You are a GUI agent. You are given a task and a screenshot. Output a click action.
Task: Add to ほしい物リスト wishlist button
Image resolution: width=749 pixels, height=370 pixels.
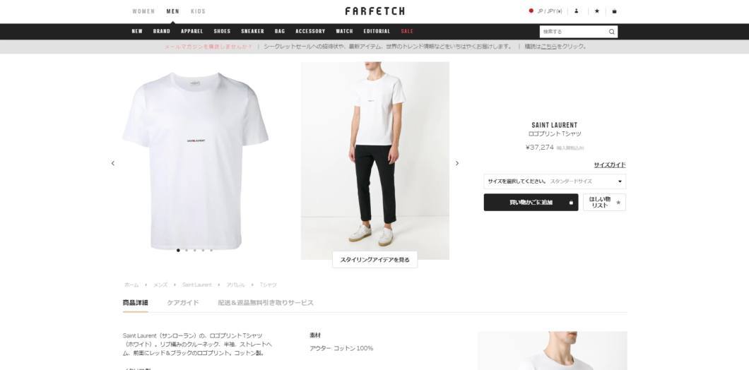(604, 203)
